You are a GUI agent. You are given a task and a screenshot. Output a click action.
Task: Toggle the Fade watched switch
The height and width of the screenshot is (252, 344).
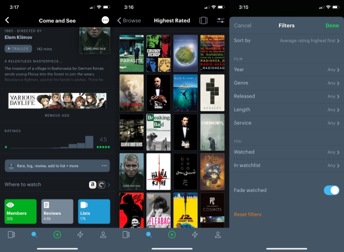(x=331, y=190)
